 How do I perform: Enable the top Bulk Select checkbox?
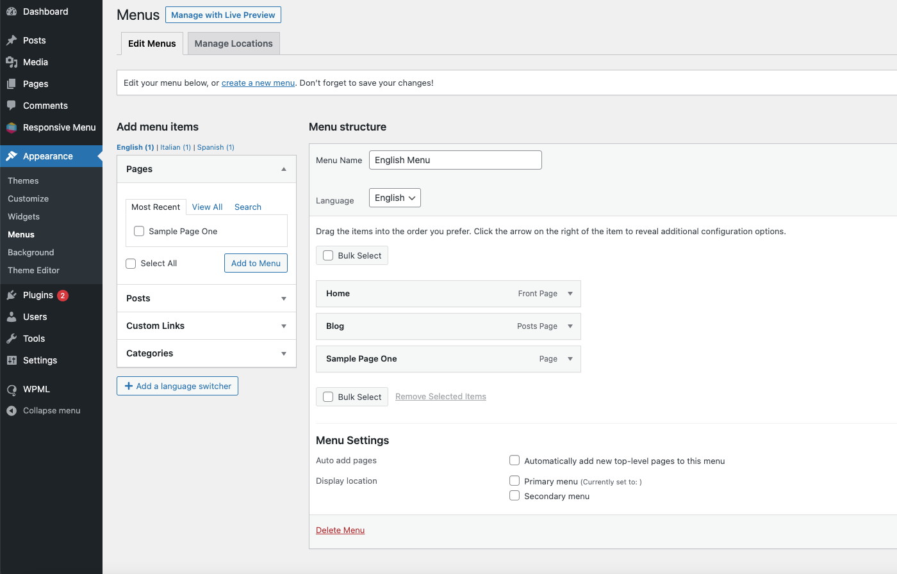[x=328, y=255]
